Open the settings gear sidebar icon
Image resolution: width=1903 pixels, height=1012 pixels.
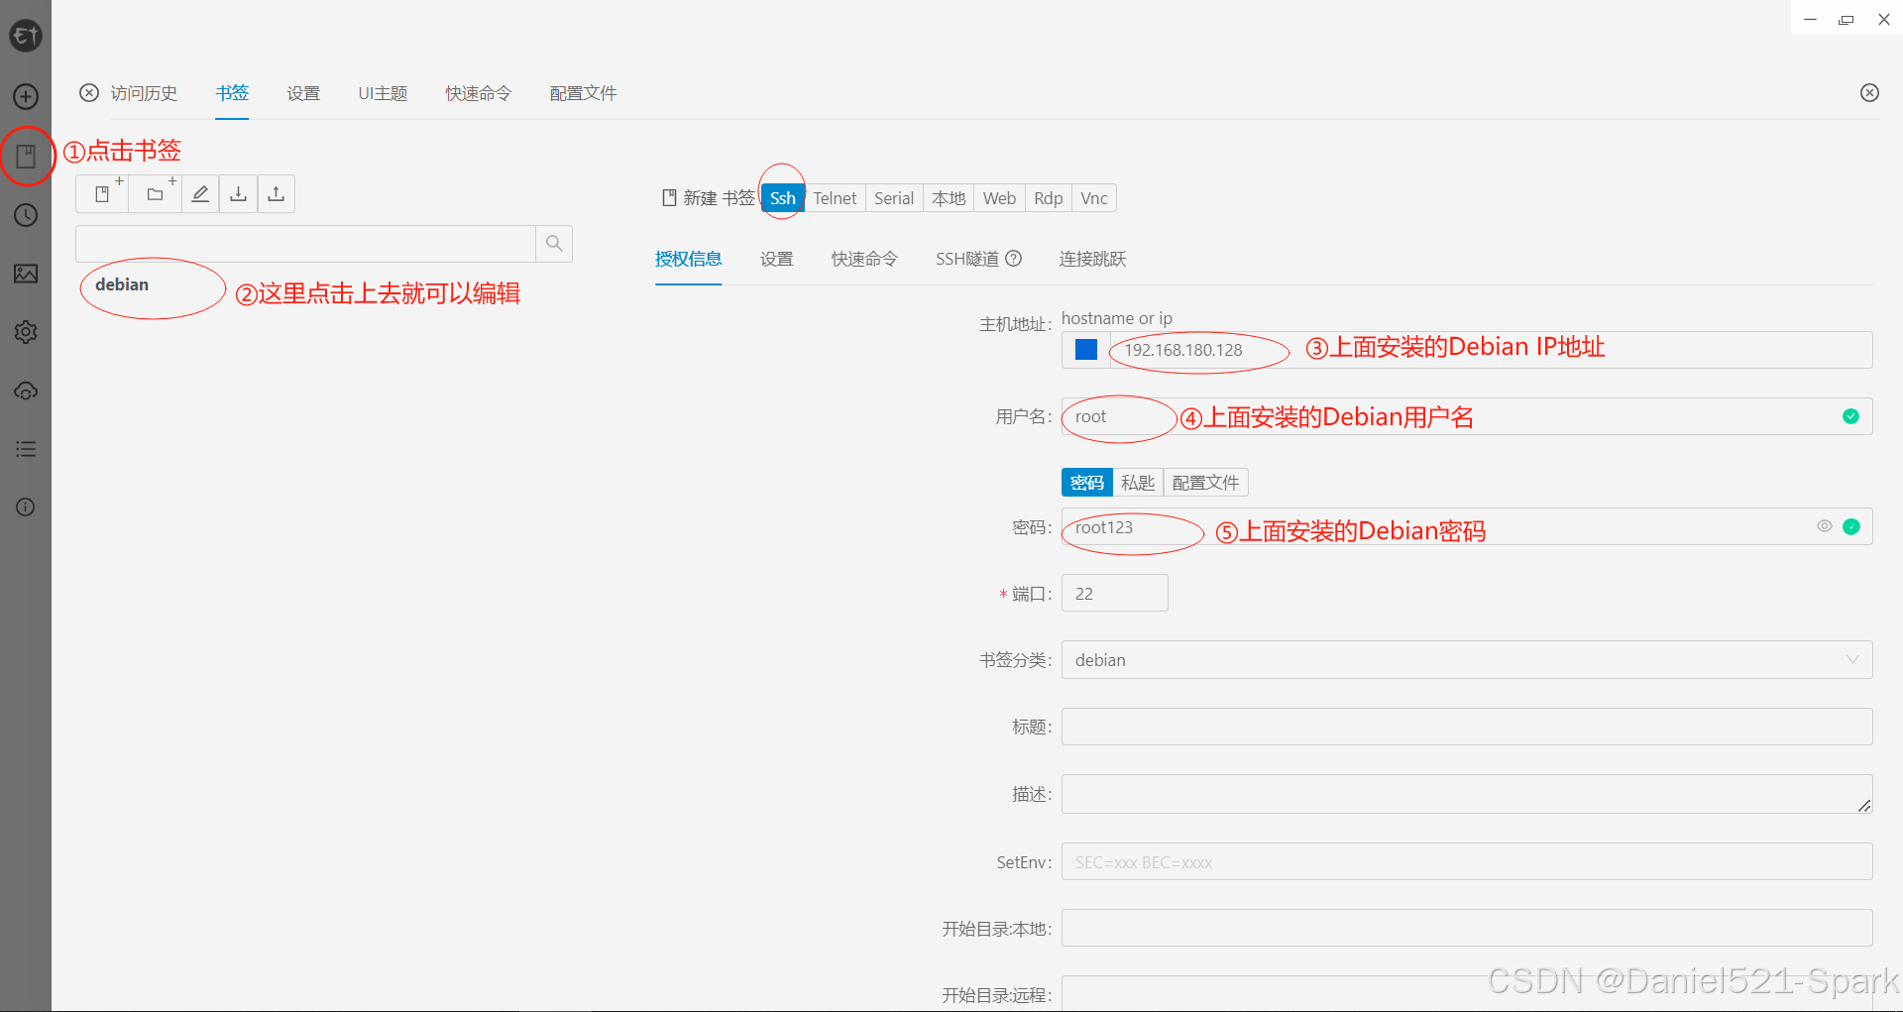(26, 332)
